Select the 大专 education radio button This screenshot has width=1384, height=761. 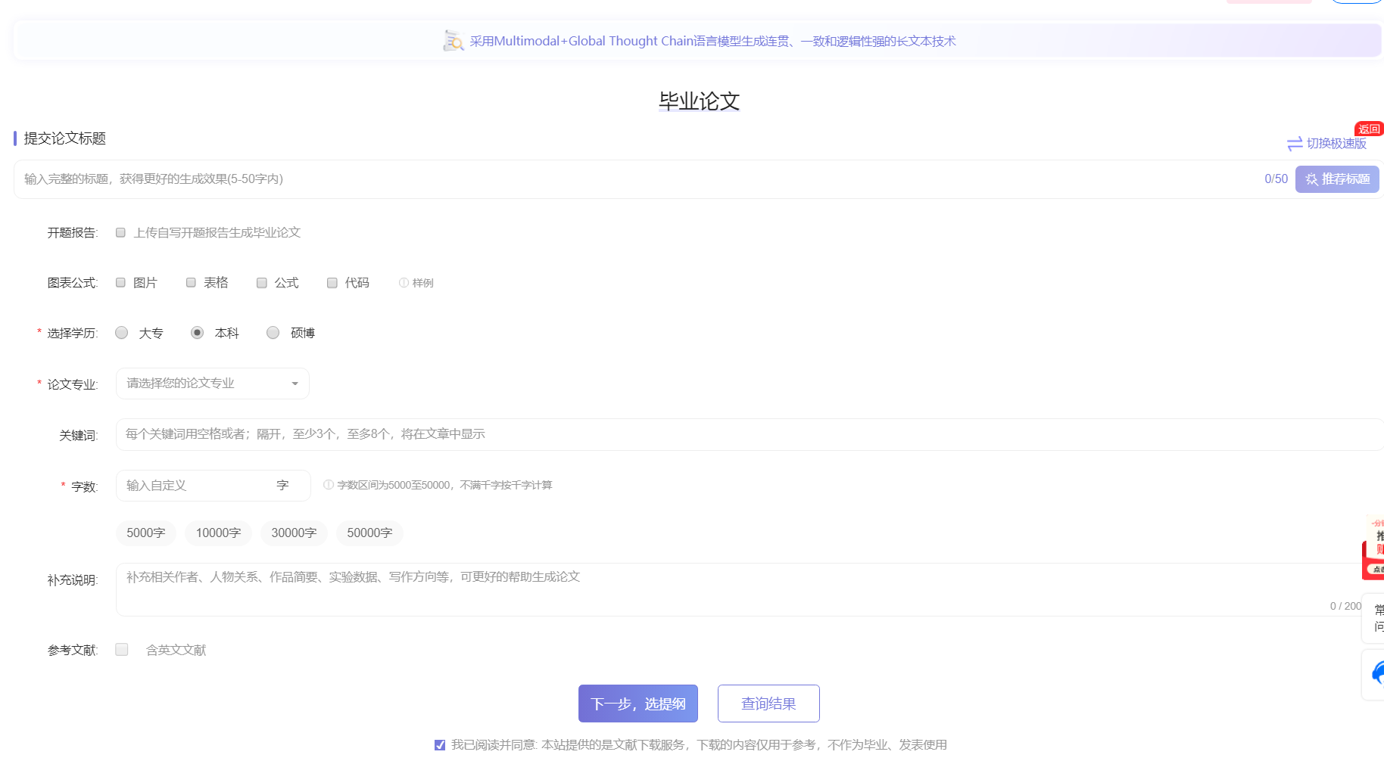click(122, 333)
